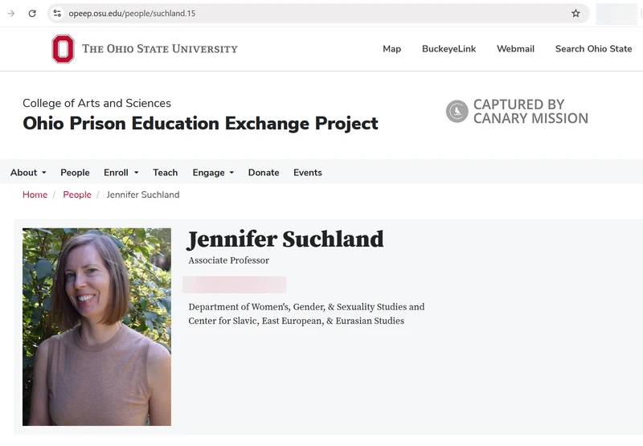Reload the page with refresh icon

point(32,14)
